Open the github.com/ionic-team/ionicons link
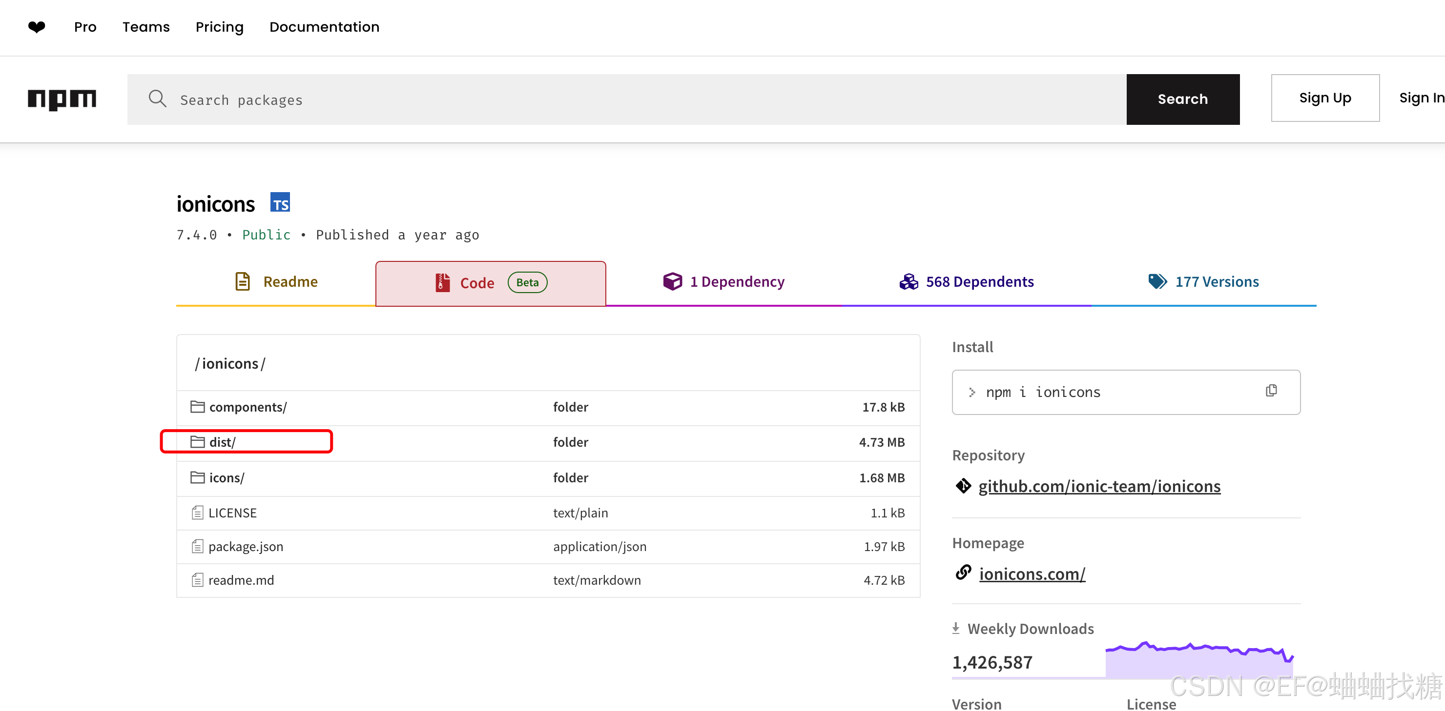Screen dimensions: 1445x711 (x=1099, y=486)
